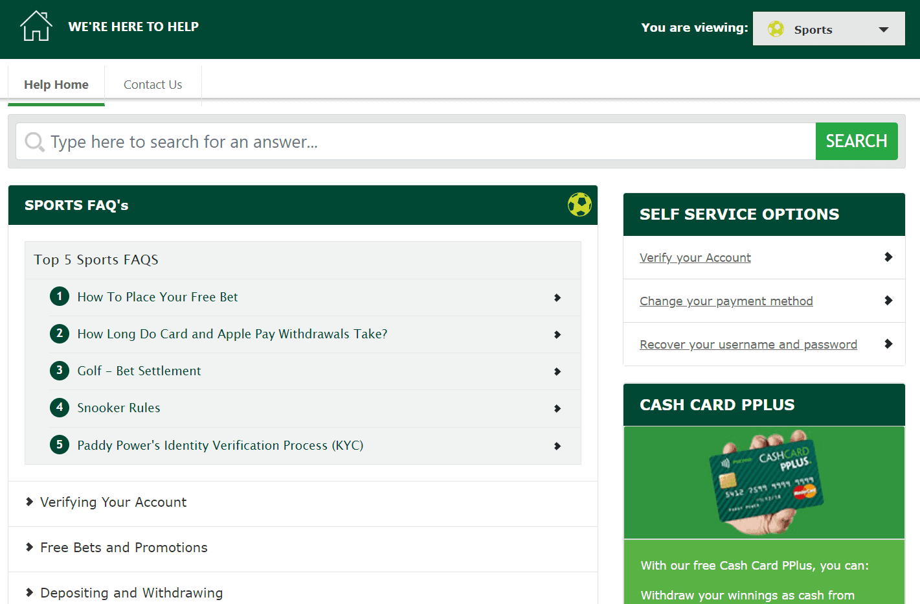Follow Change your payment method link
Screen dimensions: 920x604
pyautogui.click(x=726, y=301)
